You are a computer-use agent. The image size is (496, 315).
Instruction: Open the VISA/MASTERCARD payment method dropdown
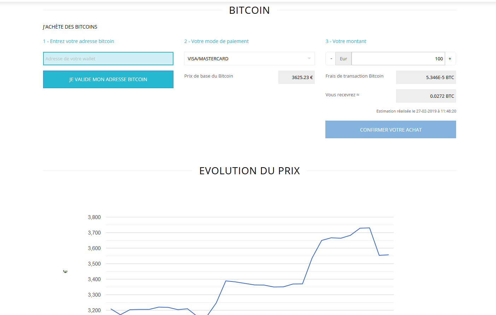pyautogui.click(x=249, y=59)
